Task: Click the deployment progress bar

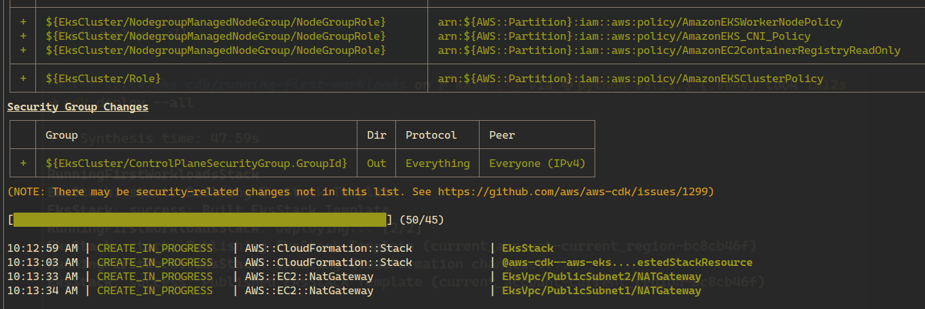Action: 200,220
